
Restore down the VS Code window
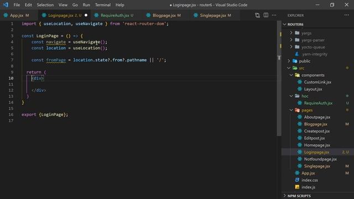click(332, 5)
